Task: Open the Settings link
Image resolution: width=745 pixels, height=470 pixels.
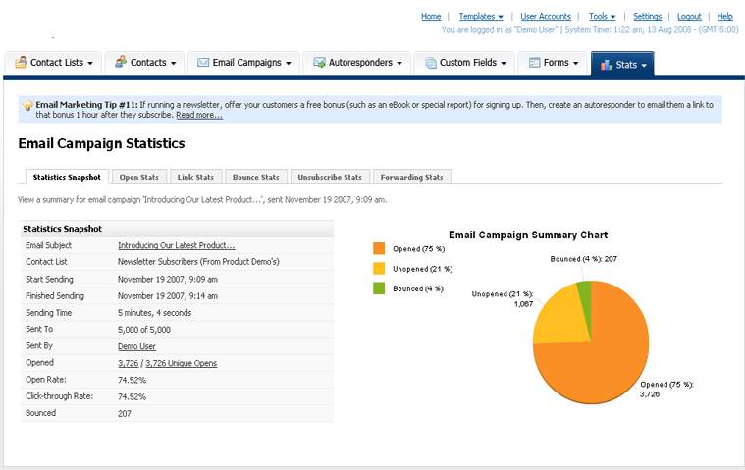Action: [x=647, y=16]
